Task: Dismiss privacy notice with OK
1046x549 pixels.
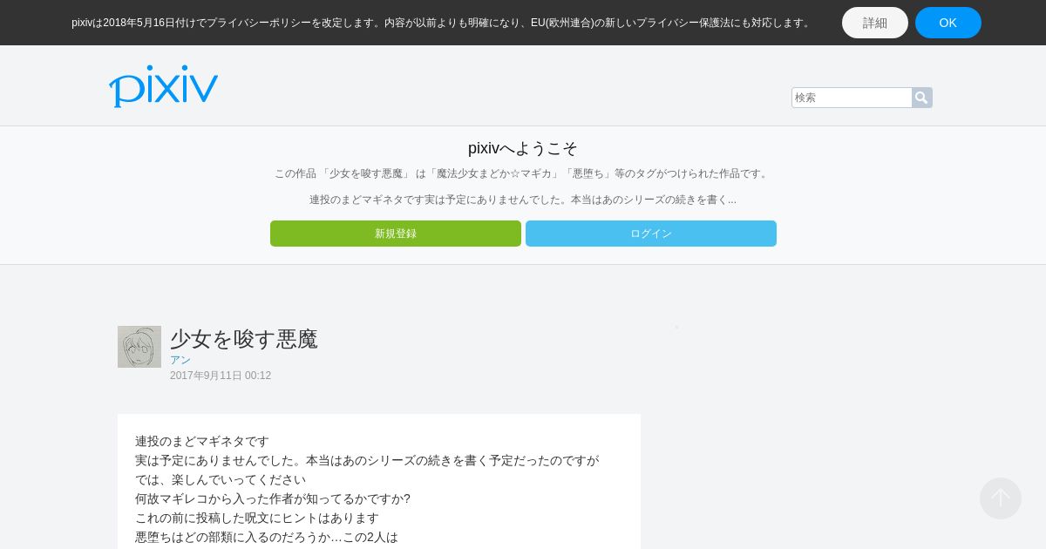Action: click(x=948, y=23)
